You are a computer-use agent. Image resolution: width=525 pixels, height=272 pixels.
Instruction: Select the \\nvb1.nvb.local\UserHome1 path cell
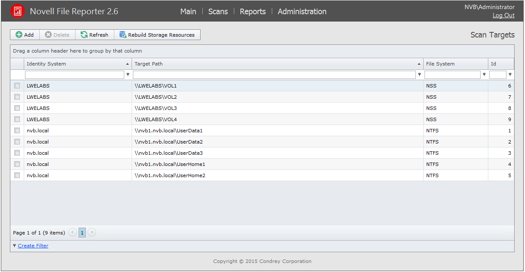tap(277, 164)
